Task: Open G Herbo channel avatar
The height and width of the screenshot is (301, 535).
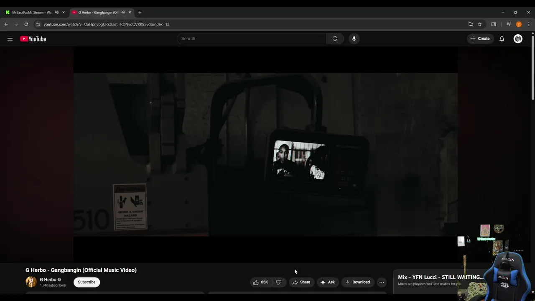Action: click(31, 282)
